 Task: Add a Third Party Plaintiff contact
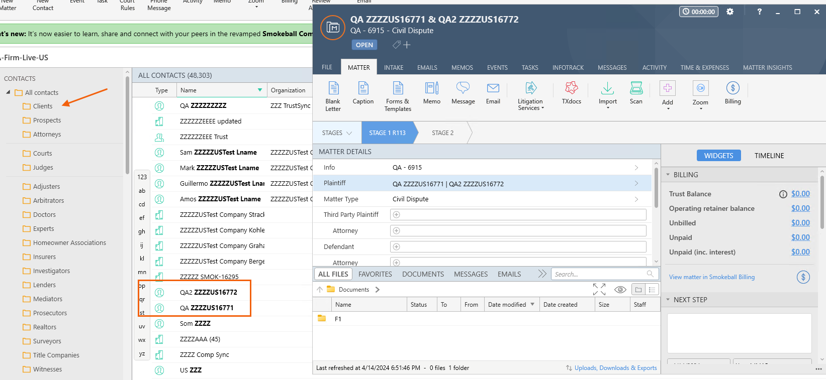pyautogui.click(x=396, y=215)
